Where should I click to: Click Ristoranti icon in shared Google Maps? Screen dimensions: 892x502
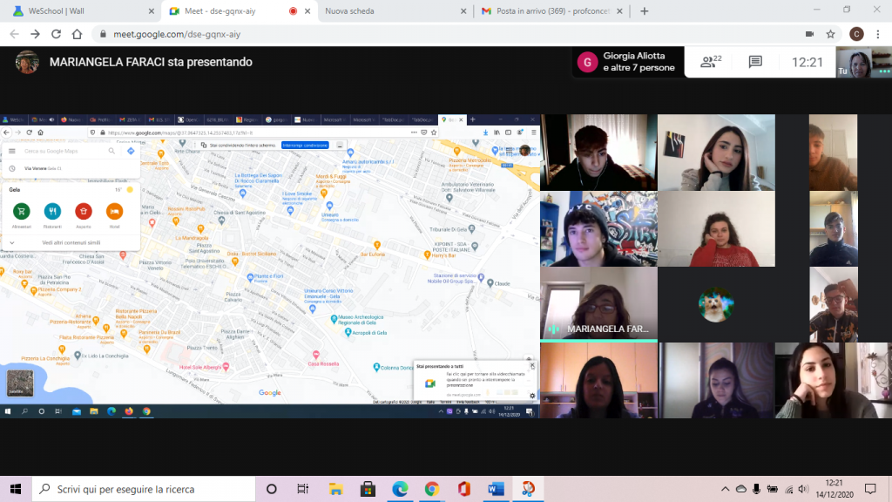(52, 211)
